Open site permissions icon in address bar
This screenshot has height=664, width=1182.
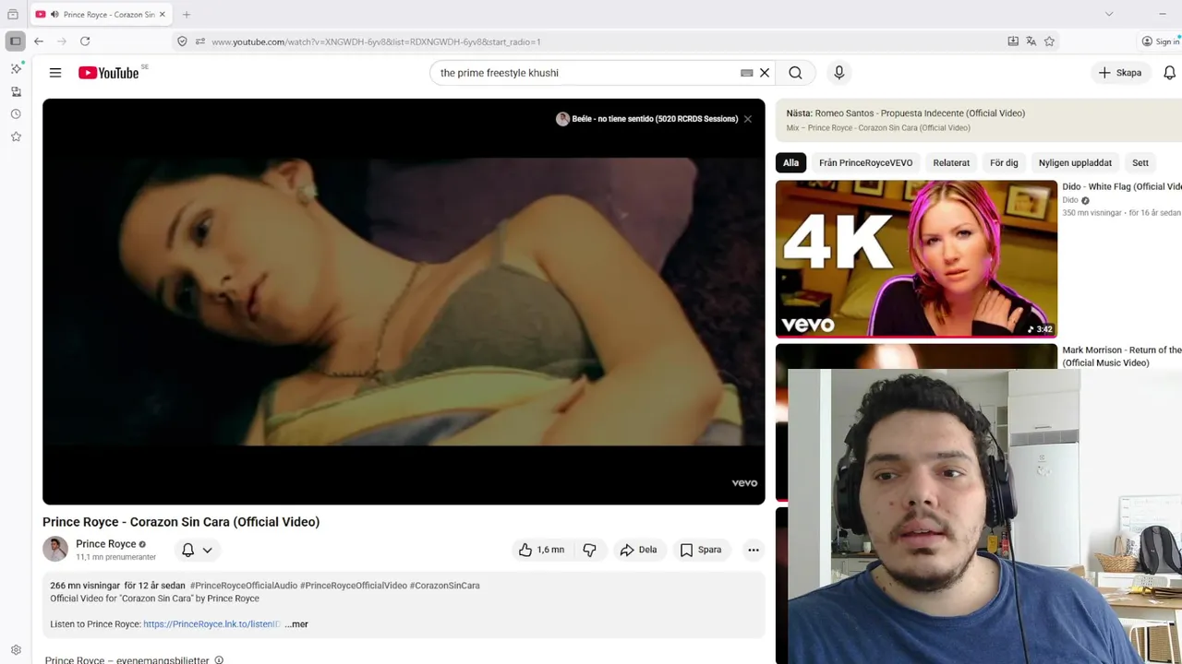point(200,41)
